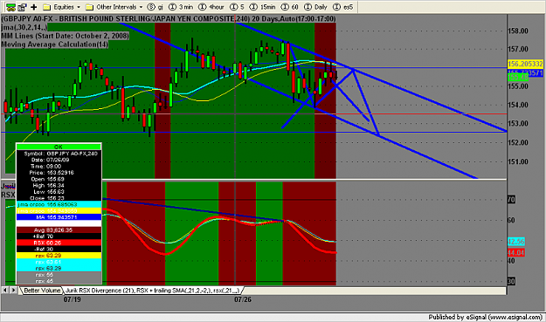The height and width of the screenshot is (322, 546).
Task: Click the cyan 42.56 indicator value tag
Action: pos(516,242)
